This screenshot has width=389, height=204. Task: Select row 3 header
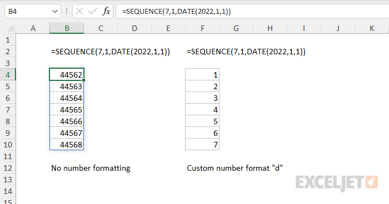click(x=8, y=63)
